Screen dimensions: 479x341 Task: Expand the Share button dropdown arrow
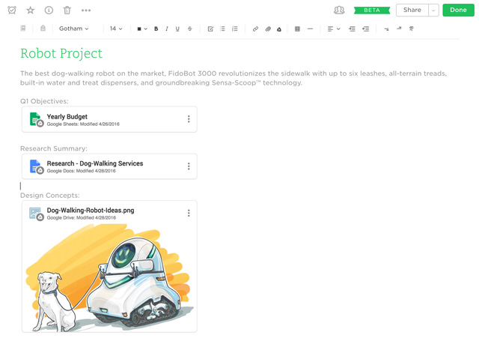coord(433,10)
